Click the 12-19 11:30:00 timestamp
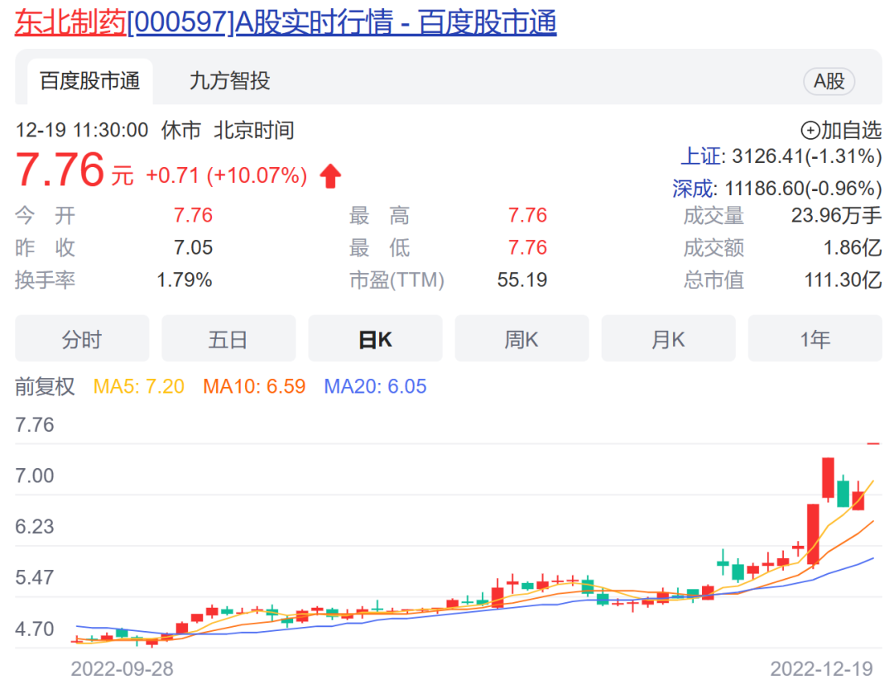Image resolution: width=894 pixels, height=684 pixels. tap(81, 131)
